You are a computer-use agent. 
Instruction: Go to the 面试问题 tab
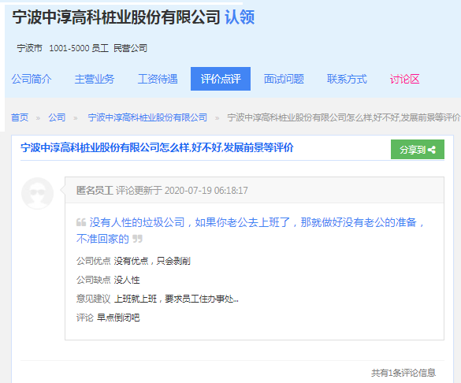pyautogui.click(x=284, y=79)
